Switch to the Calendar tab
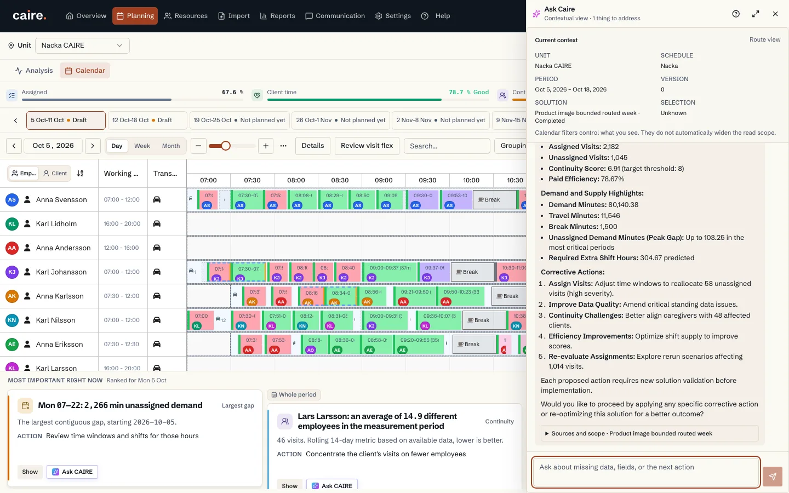789x493 pixels. 85,71
